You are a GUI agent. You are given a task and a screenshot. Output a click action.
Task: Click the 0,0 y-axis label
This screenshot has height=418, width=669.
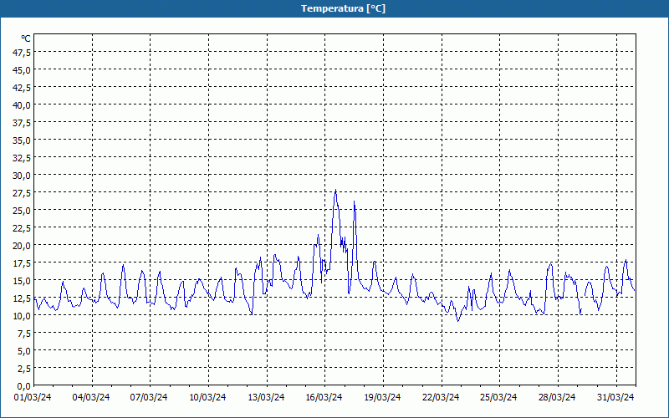24,386
